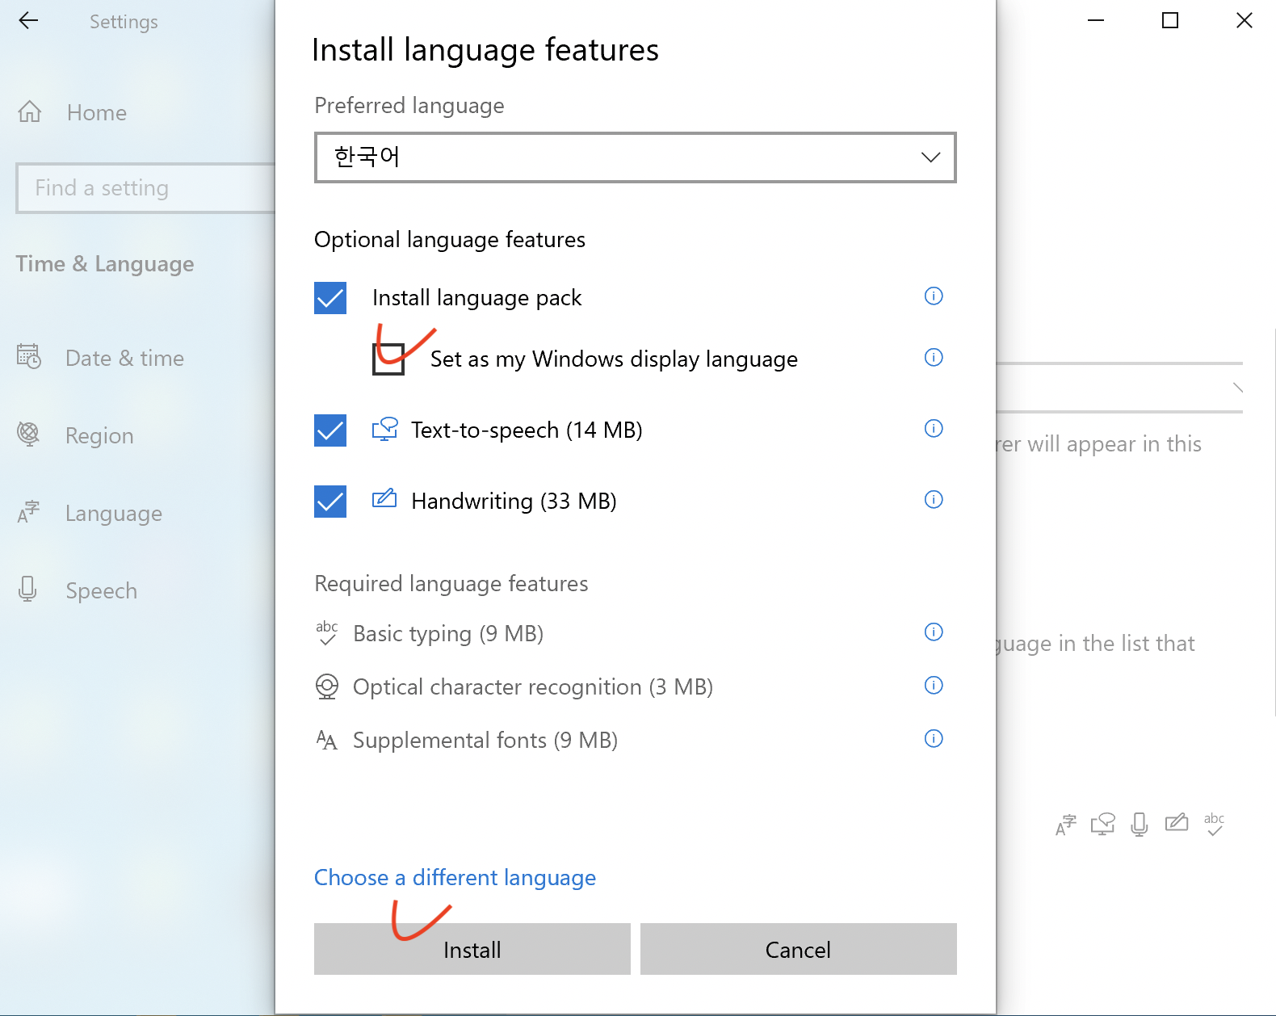This screenshot has height=1016, width=1276.
Task: Click the Date & time calendar icon
Action: coord(29,356)
